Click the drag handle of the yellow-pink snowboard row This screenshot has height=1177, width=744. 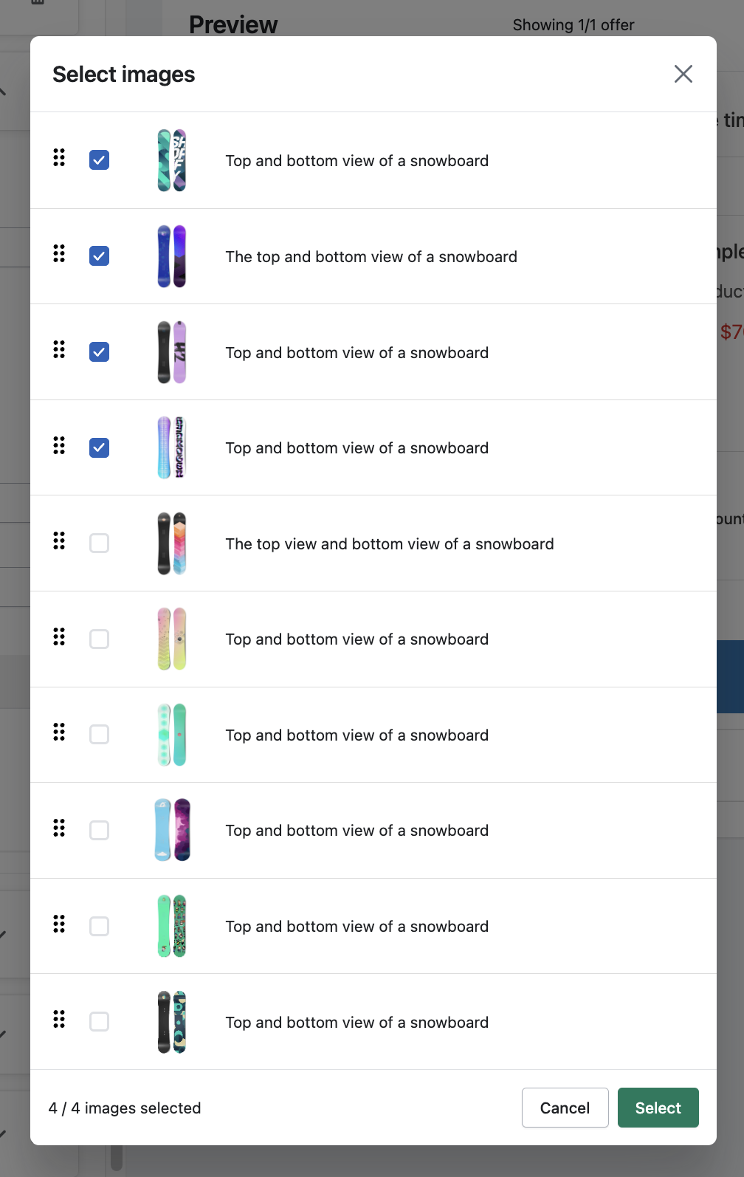pos(59,637)
